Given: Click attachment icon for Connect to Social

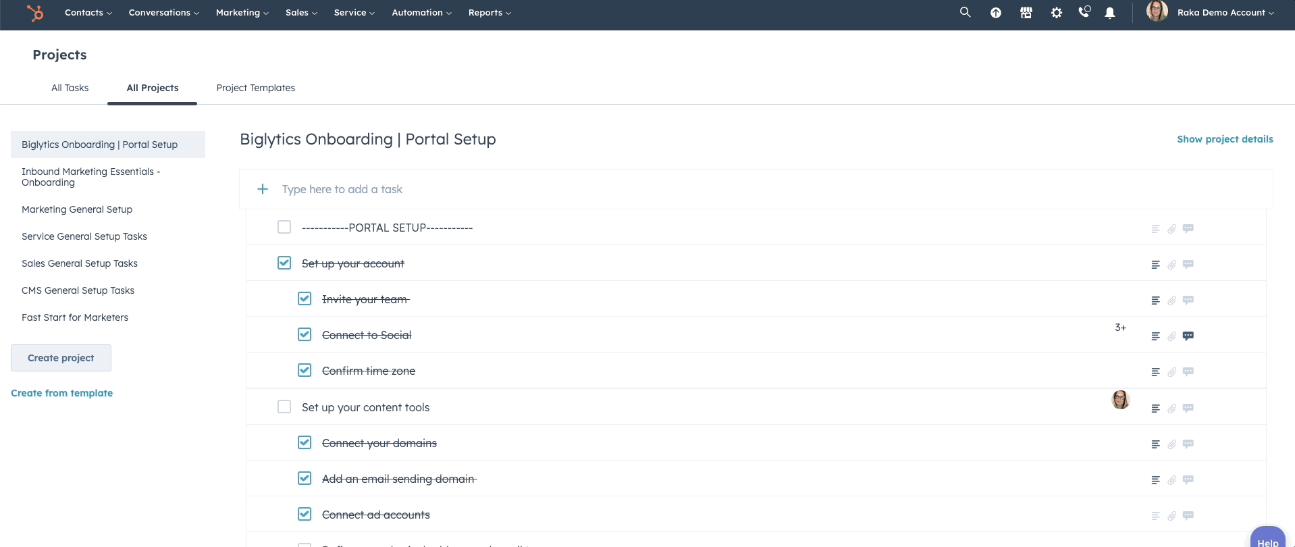Looking at the screenshot, I should pyautogui.click(x=1172, y=336).
